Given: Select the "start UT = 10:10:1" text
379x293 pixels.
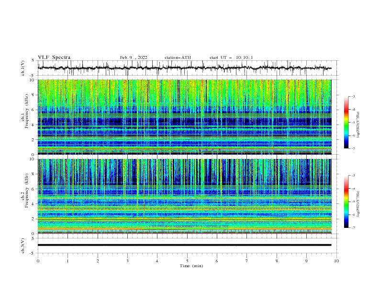Looking at the screenshot, I should pyautogui.click(x=231, y=57).
